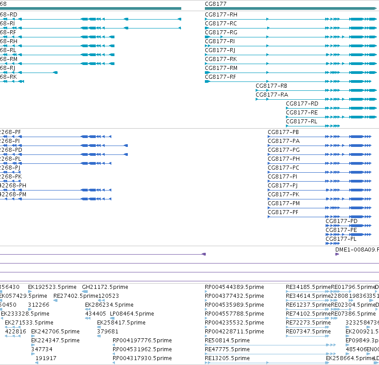The image size is (379, 365).
Task: Select transcript label CG8177-RA
Action: 272,95
